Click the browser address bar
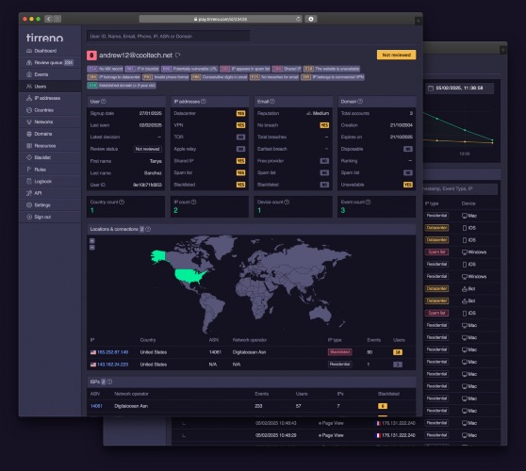This screenshot has width=526, height=471. [221, 19]
